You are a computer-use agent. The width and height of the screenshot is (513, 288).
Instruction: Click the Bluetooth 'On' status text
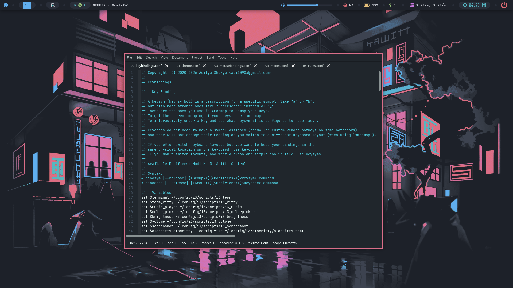point(395,5)
